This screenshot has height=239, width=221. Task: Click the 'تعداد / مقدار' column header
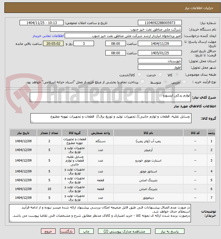49,133
